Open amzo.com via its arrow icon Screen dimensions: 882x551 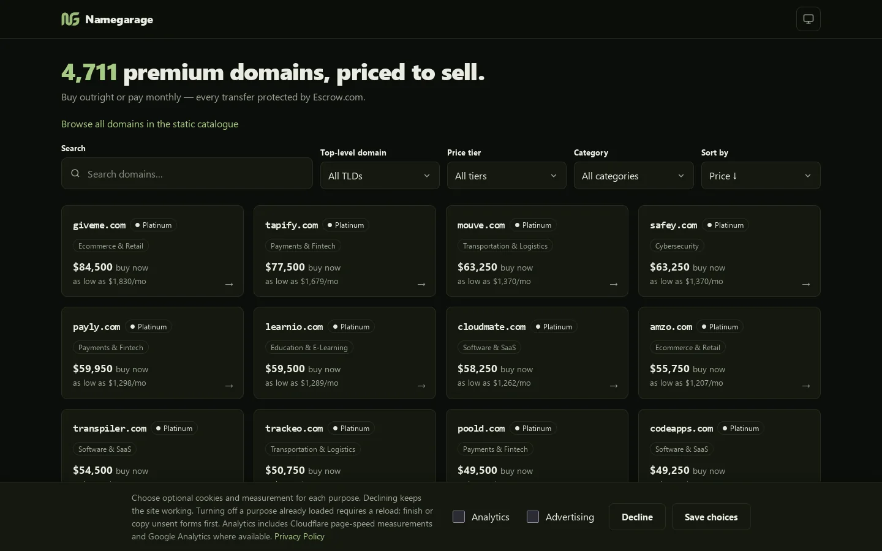click(806, 386)
